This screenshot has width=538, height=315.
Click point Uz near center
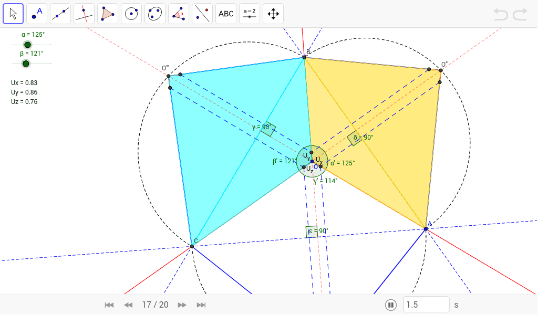tap(304, 167)
